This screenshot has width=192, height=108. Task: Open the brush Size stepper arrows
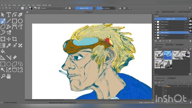[115, 8]
